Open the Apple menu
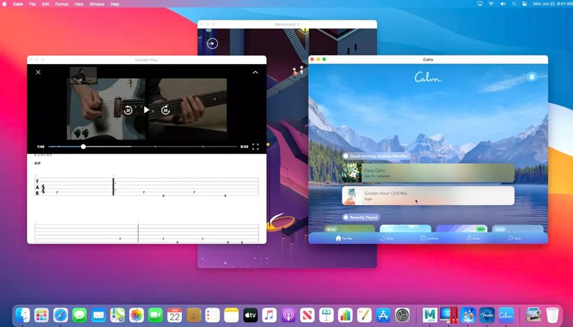573x327 pixels. click(5, 4)
